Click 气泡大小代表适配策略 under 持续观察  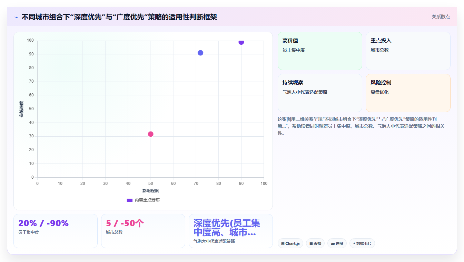(x=305, y=92)
